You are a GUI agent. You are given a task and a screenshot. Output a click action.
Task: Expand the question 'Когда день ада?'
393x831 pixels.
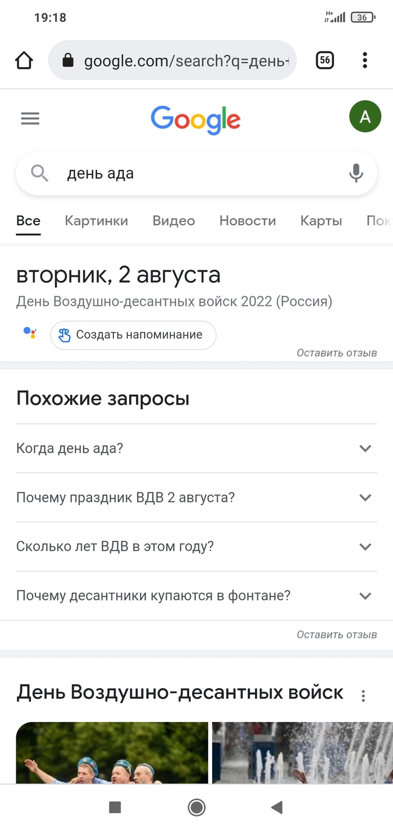(x=365, y=449)
